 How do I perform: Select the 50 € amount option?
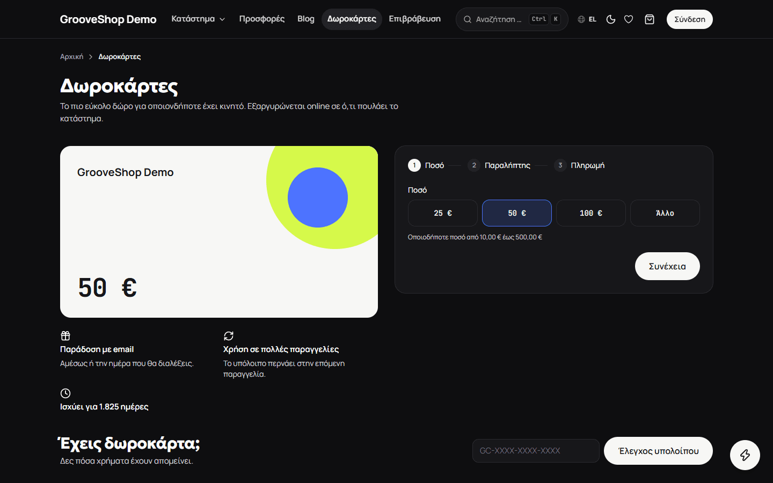517,213
